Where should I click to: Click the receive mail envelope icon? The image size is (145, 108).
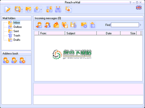point(28,9)
